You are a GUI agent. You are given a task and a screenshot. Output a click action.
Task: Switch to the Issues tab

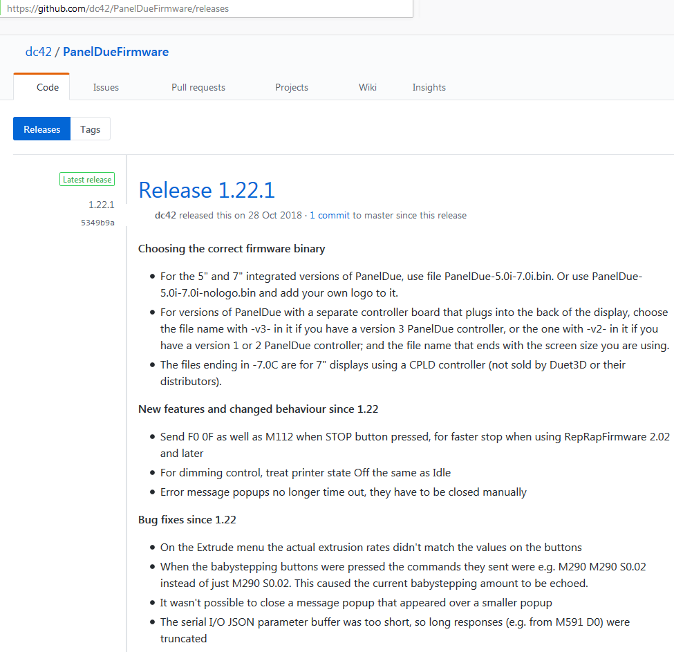click(106, 87)
